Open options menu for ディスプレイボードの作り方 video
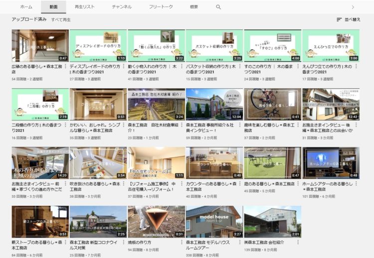The width and height of the screenshot is (374, 258). tap(124, 66)
